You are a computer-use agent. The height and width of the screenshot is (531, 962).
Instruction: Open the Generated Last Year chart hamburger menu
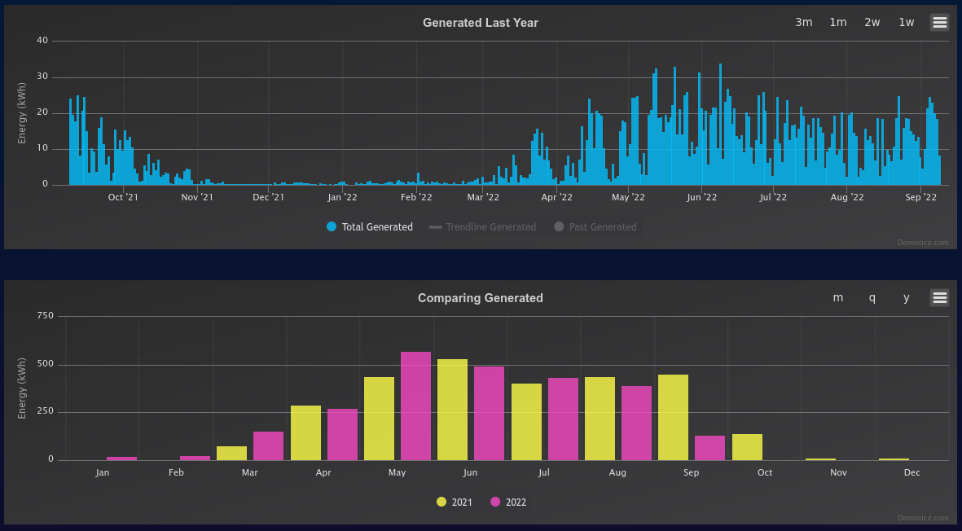click(x=939, y=22)
